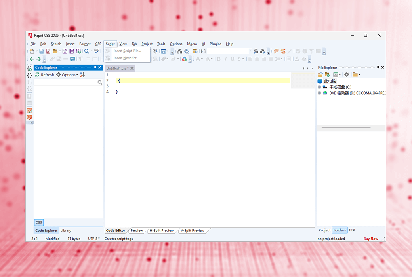
Task: Switch to the H-Split Preview tab
Action: pyautogui.click(x=161, y=231)
